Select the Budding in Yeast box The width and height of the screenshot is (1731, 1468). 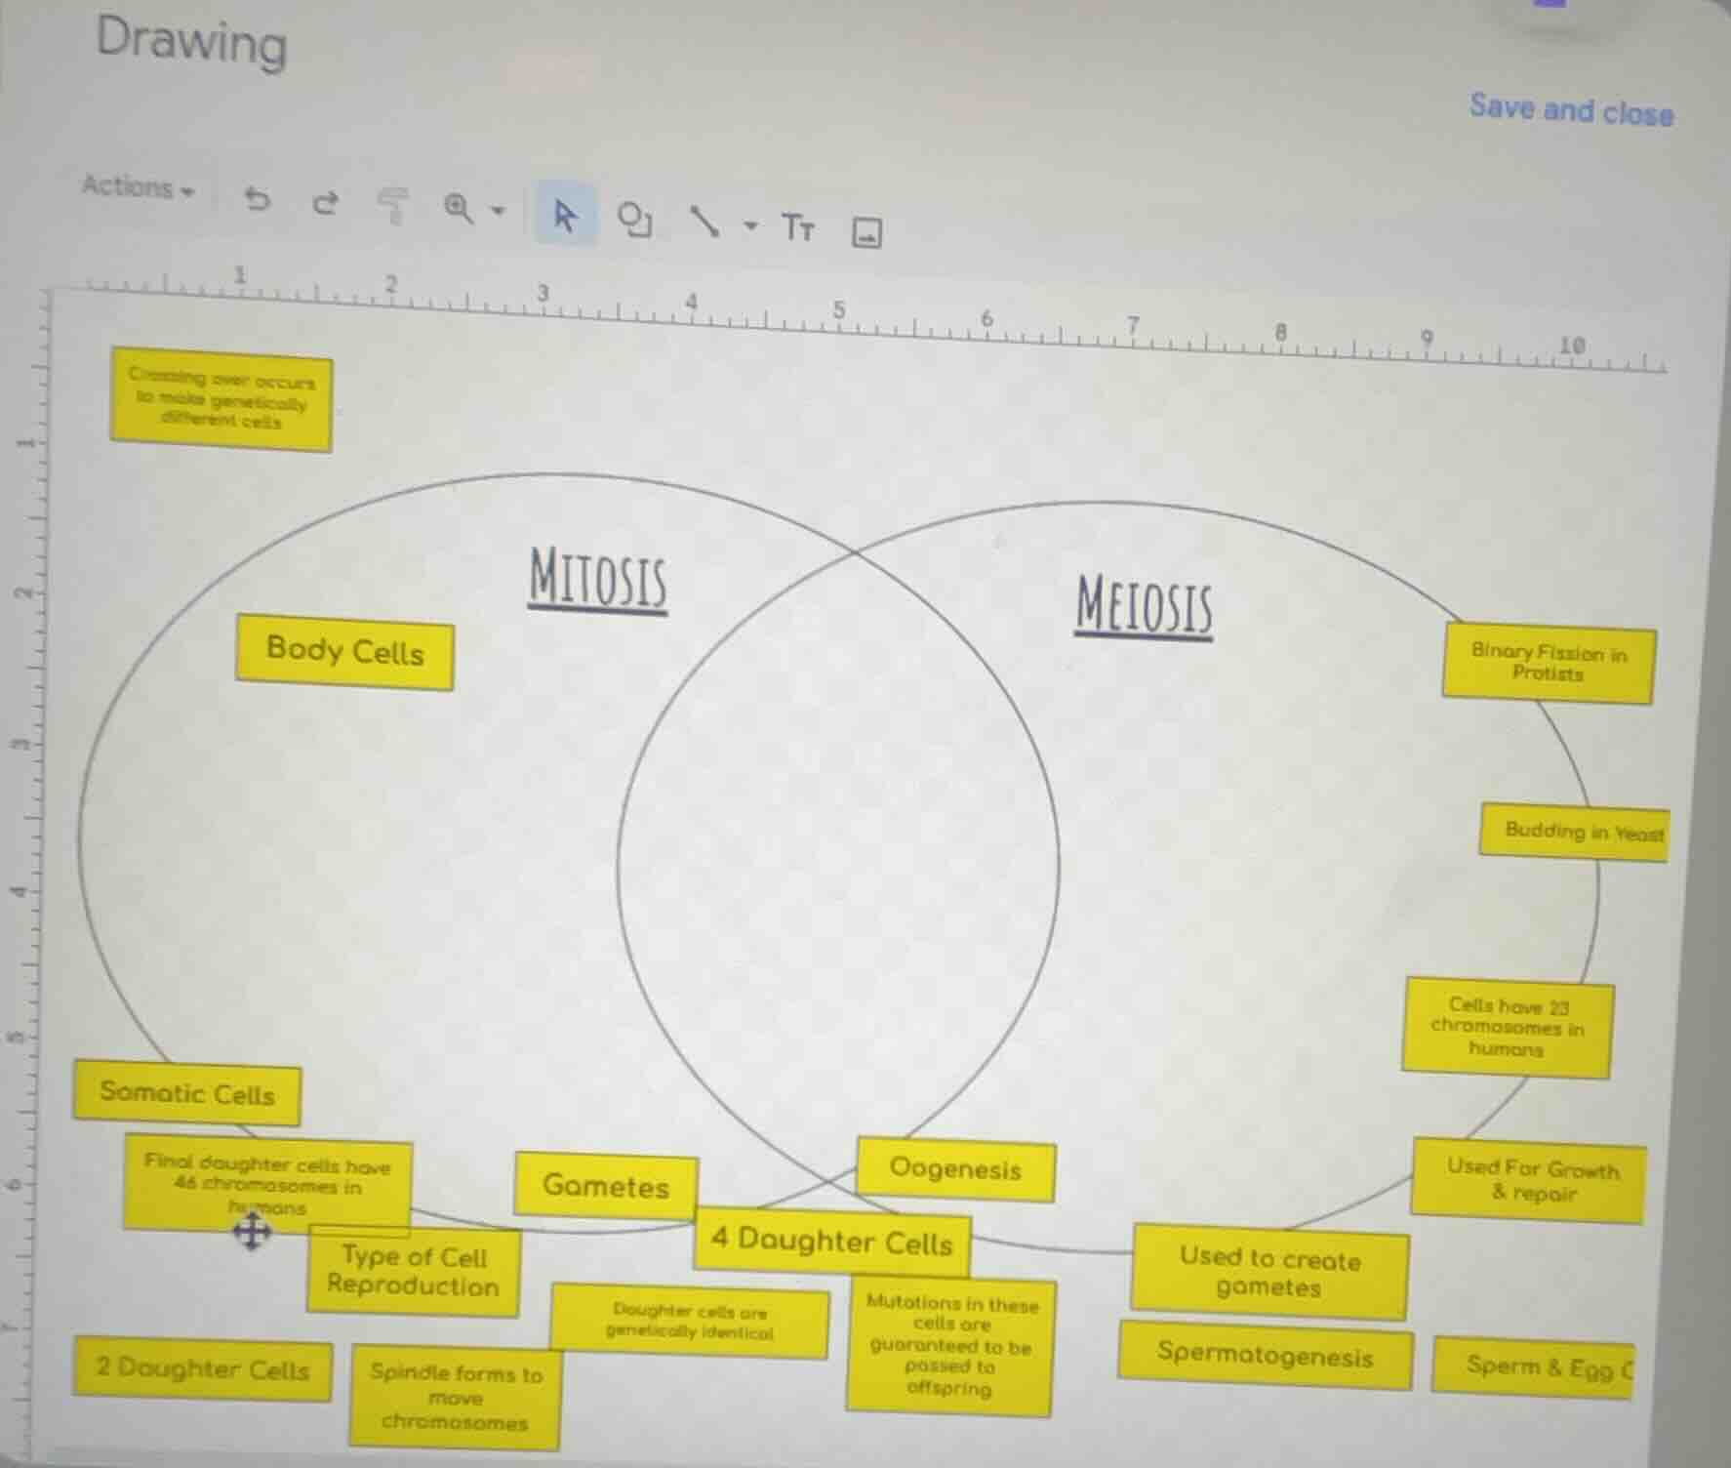1574,833
